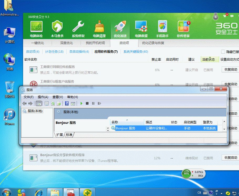The width and height of the screenshot is (239, 196).
Task: Switch to 标准 tab in Services
Action: (x=69, y=135)
